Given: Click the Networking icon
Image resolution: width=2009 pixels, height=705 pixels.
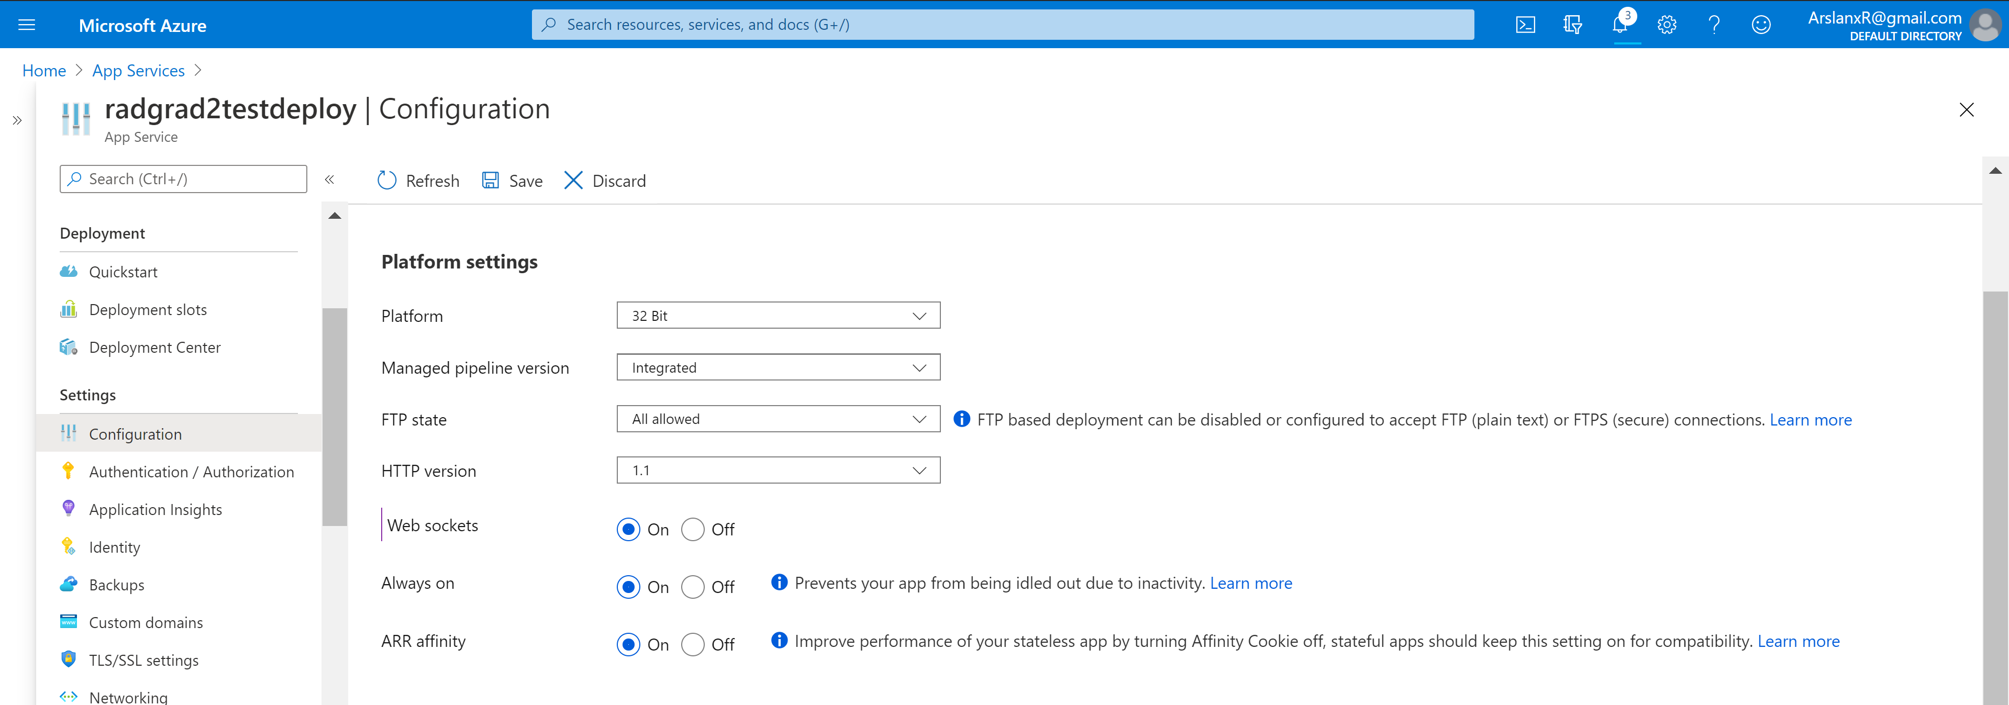Looking at the screenshot, I should point(69,697).
